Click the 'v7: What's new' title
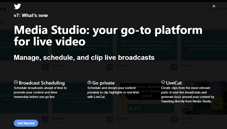This screenshot has height=129, width=227. pyautogui.click(x=31, y=15)
